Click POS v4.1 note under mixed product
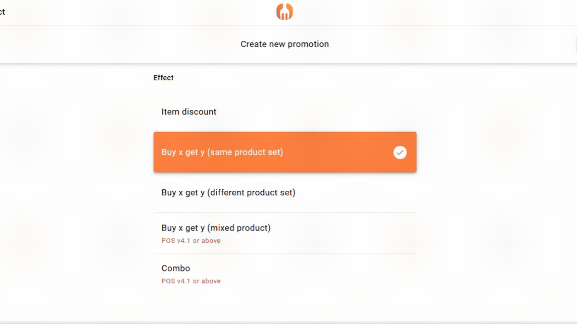The width and height of the screenshot is (577, 324). coord(191,241)
